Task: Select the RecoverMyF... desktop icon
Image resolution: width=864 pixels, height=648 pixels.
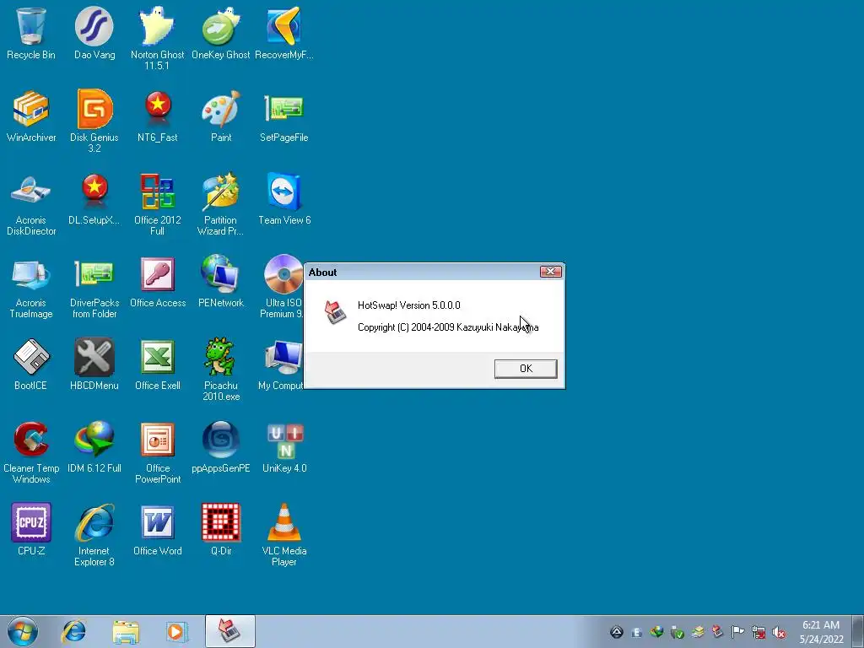Action: click(x=283, y=33)
